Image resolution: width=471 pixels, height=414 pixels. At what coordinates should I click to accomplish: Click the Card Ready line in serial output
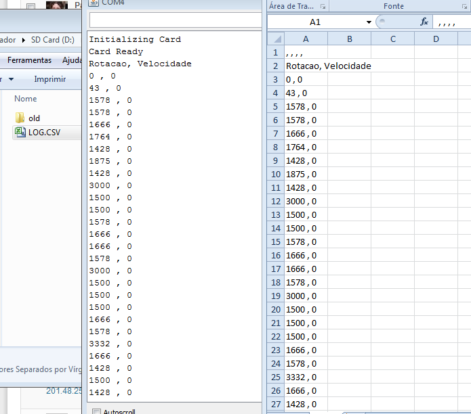116,51
